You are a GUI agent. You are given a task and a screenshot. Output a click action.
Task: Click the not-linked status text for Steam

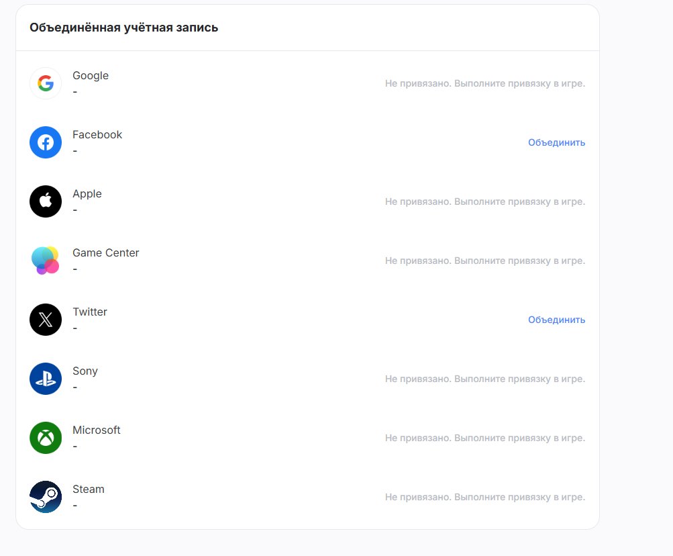click(x=485, y=497)
